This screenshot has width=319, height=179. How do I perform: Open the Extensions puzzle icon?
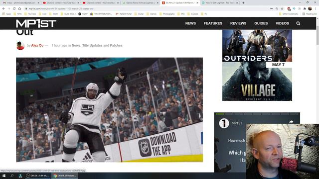coord(305,9)
